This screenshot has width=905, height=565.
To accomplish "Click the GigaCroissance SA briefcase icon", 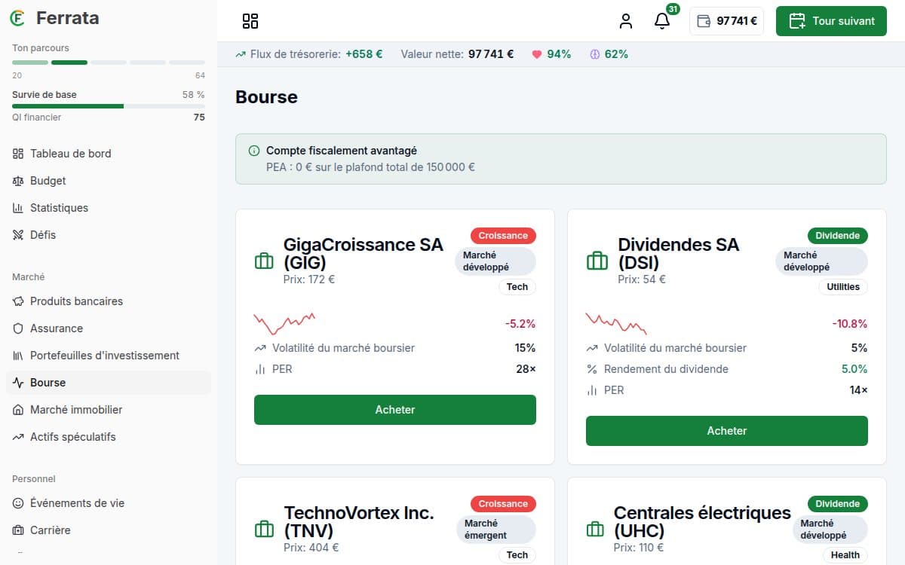I will click(x=264, y=261).
